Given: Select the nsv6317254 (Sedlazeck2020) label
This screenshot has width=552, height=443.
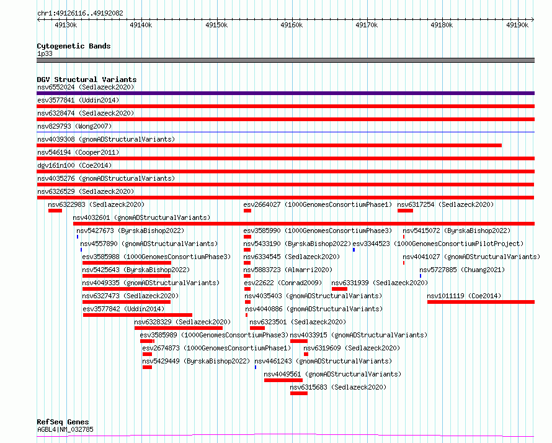Looking at the screenshot, I should pyautogui.click(x=445, y=204).
